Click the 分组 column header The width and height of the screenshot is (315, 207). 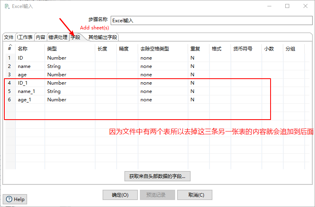coord(294,49)
